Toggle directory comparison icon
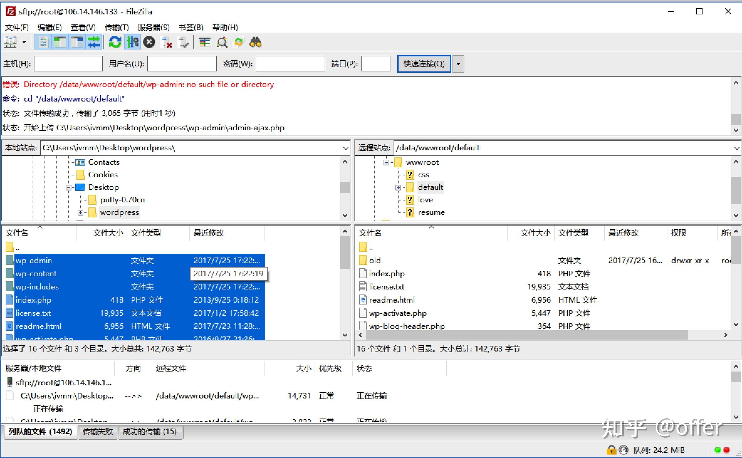The width and height of the screenshot is (742, 458). (x=222, y=42)
